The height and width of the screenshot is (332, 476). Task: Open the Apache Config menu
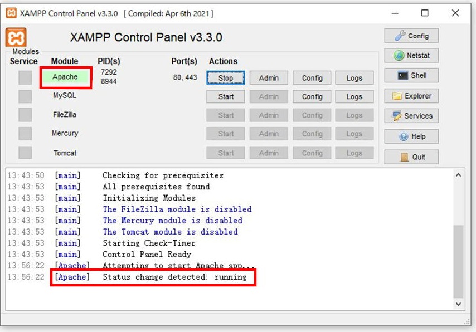click(312, 78)
